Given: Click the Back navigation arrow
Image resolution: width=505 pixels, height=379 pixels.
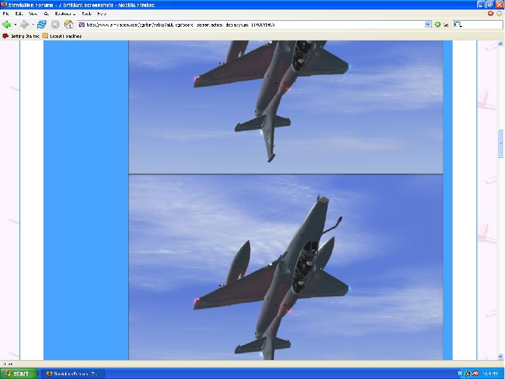Looking at the screenshot, I should pyautogui.click(x=7, y=25).
